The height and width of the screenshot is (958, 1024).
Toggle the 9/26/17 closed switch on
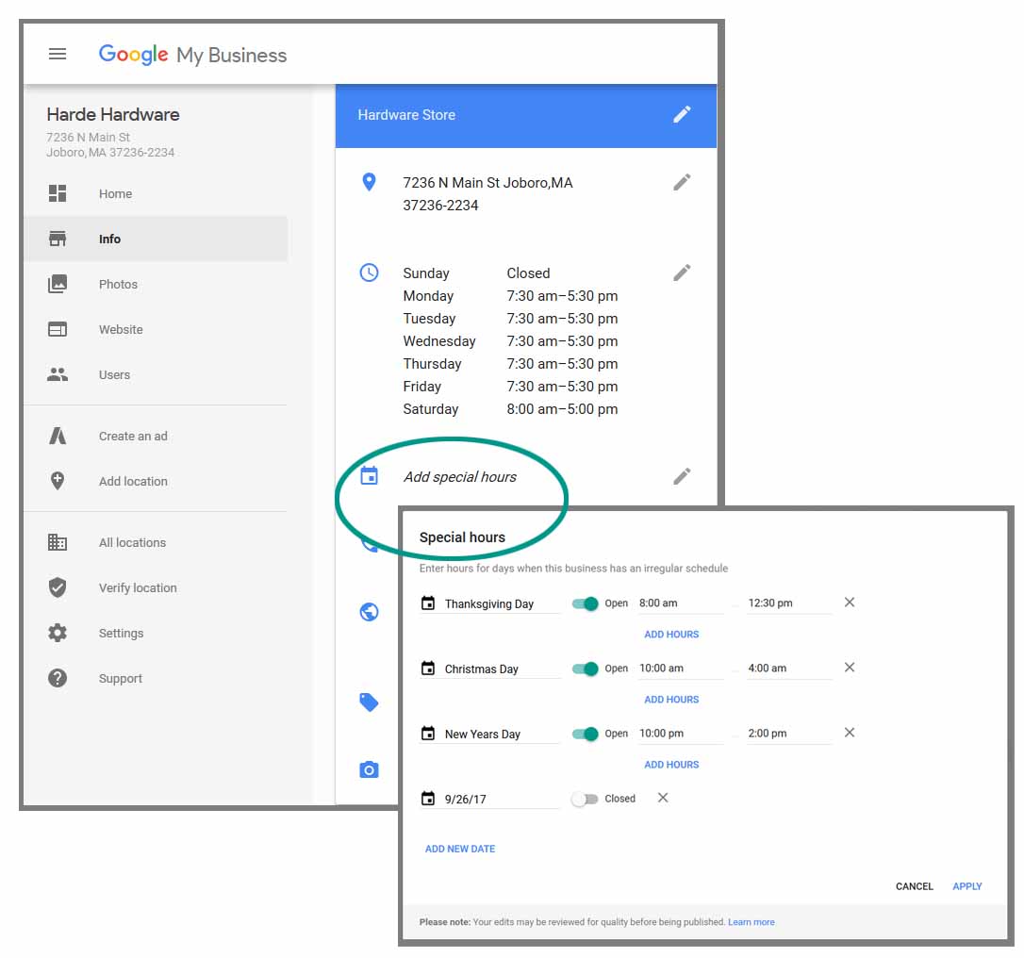[585, 799]
